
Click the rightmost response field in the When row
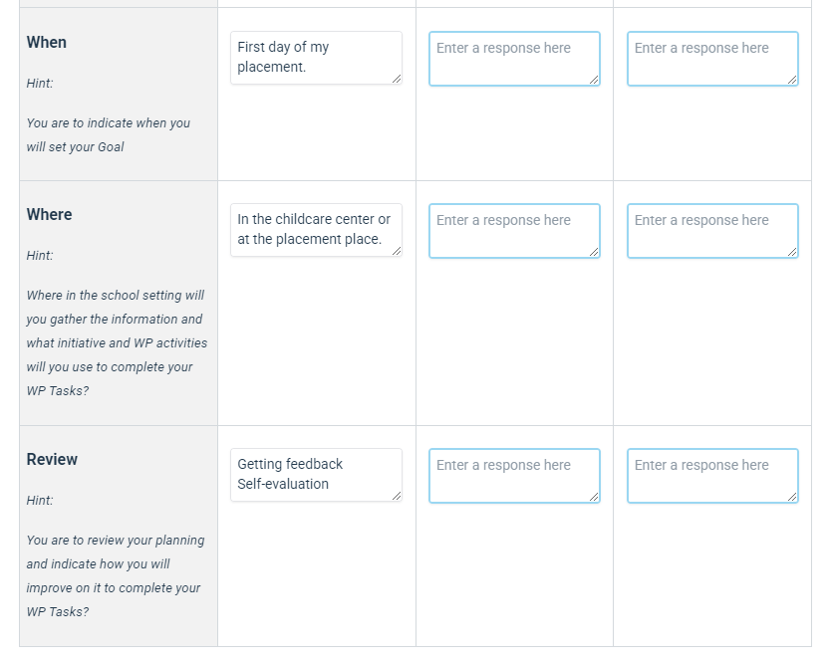[x=711, y=59]
